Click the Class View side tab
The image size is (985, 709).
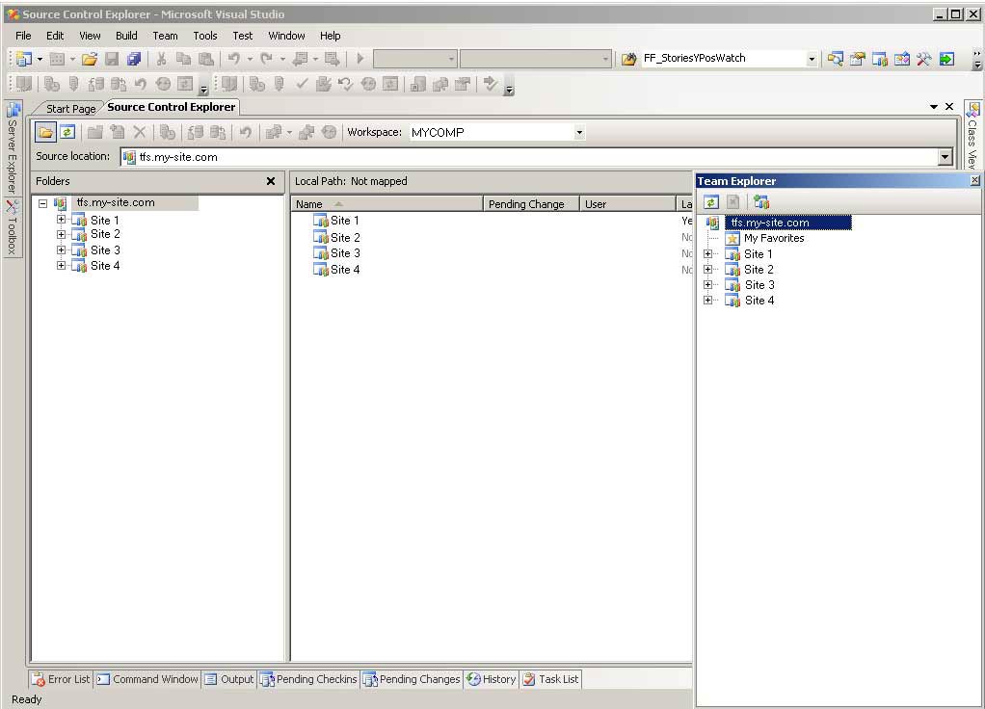point(972,136)
